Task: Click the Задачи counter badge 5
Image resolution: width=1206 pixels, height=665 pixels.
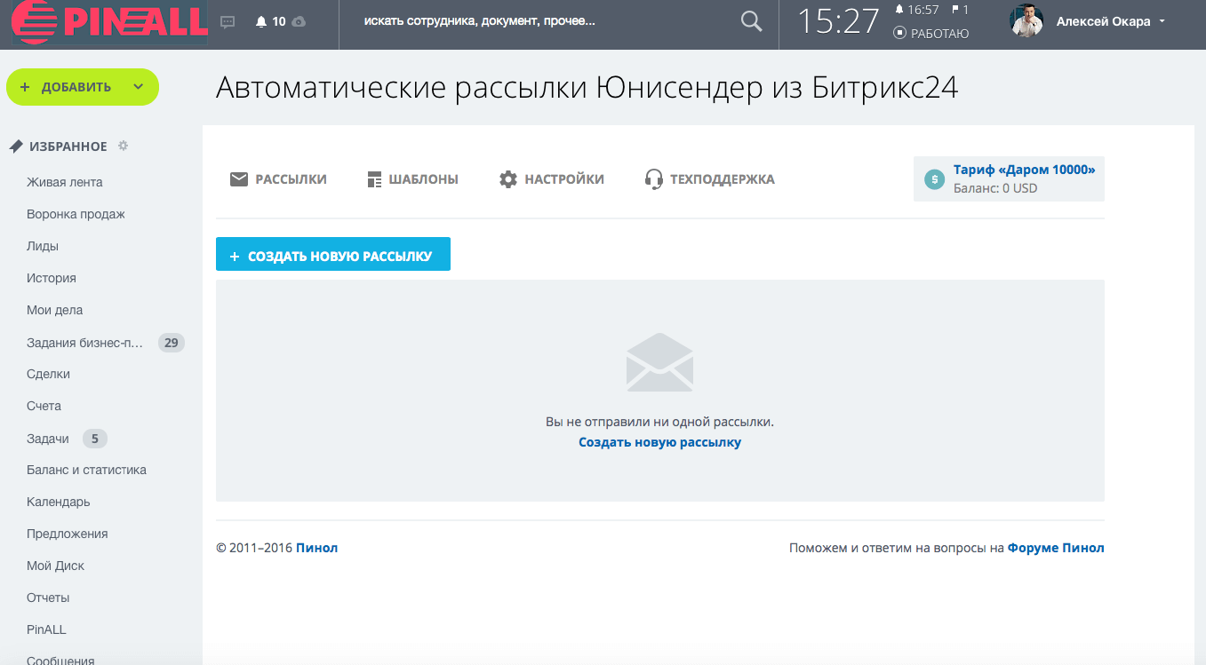Action: click(95, 438)
